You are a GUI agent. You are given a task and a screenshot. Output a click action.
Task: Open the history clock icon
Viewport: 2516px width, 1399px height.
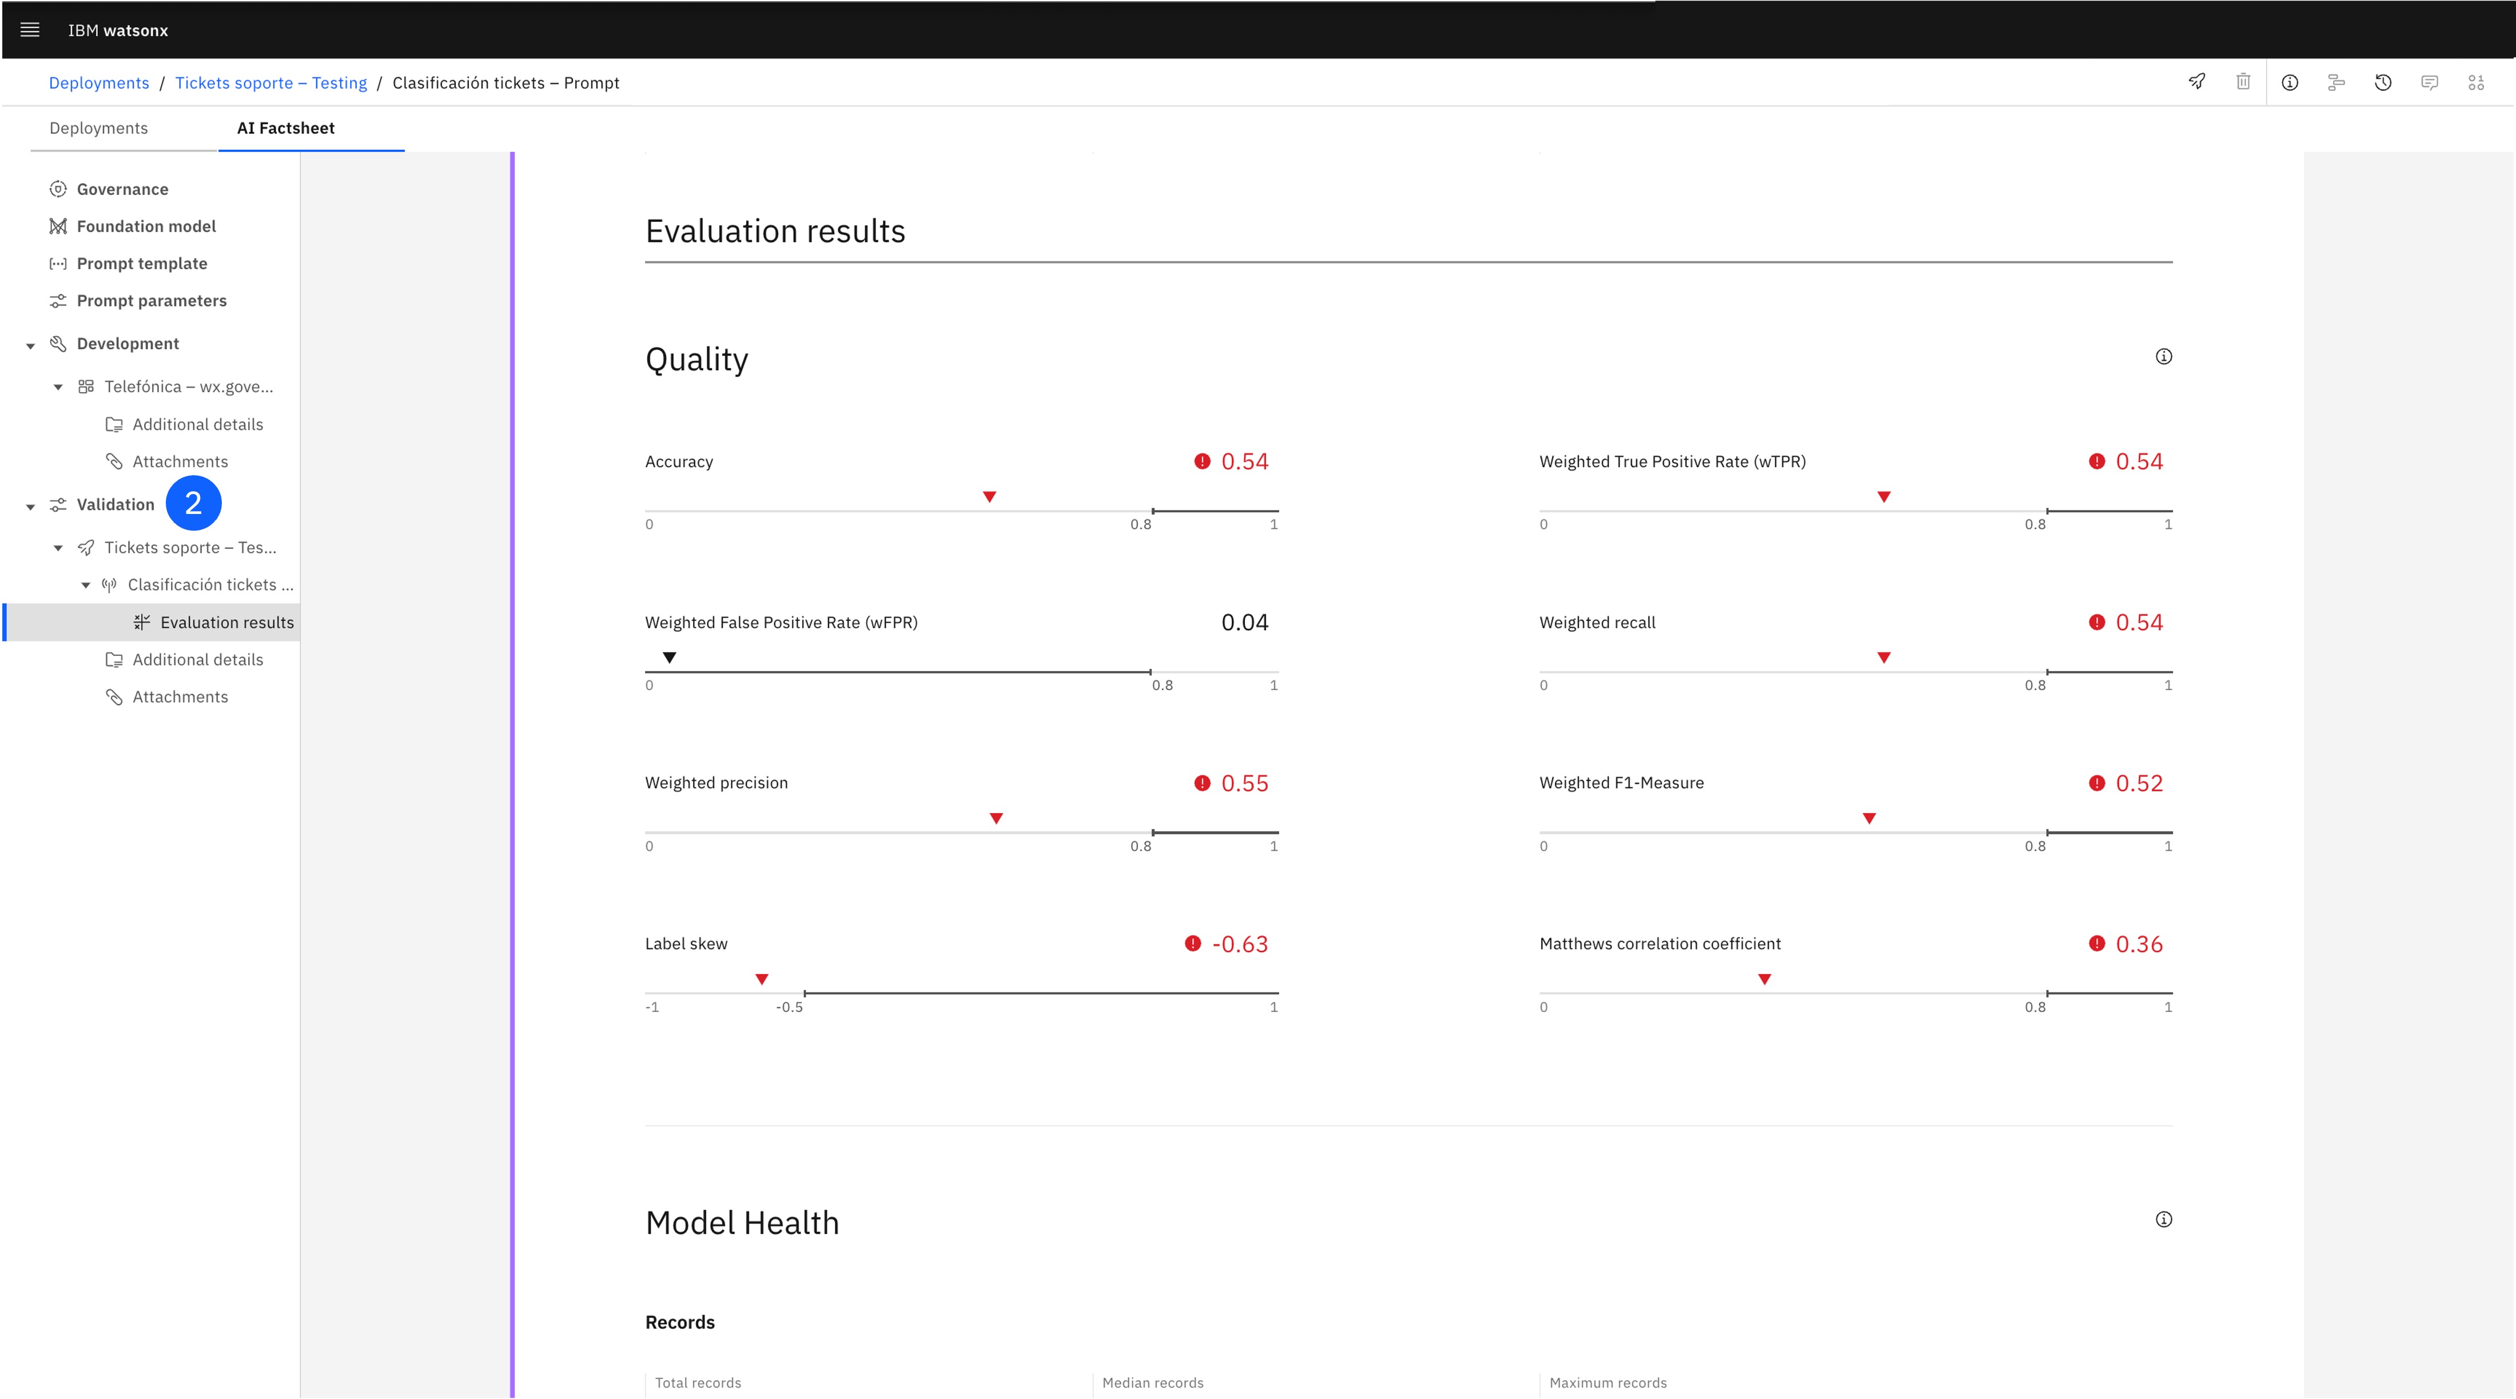2383,83
